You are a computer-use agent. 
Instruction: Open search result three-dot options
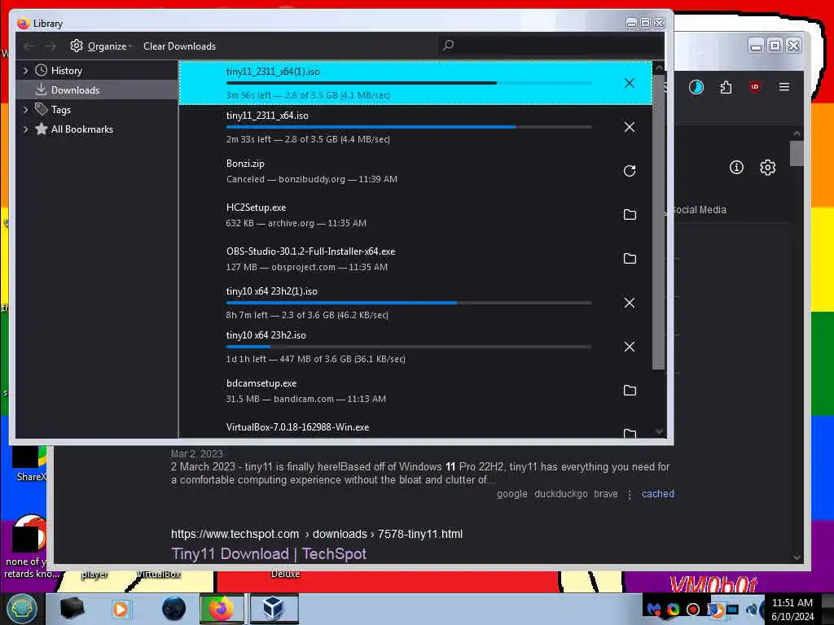tap(630, 494)
